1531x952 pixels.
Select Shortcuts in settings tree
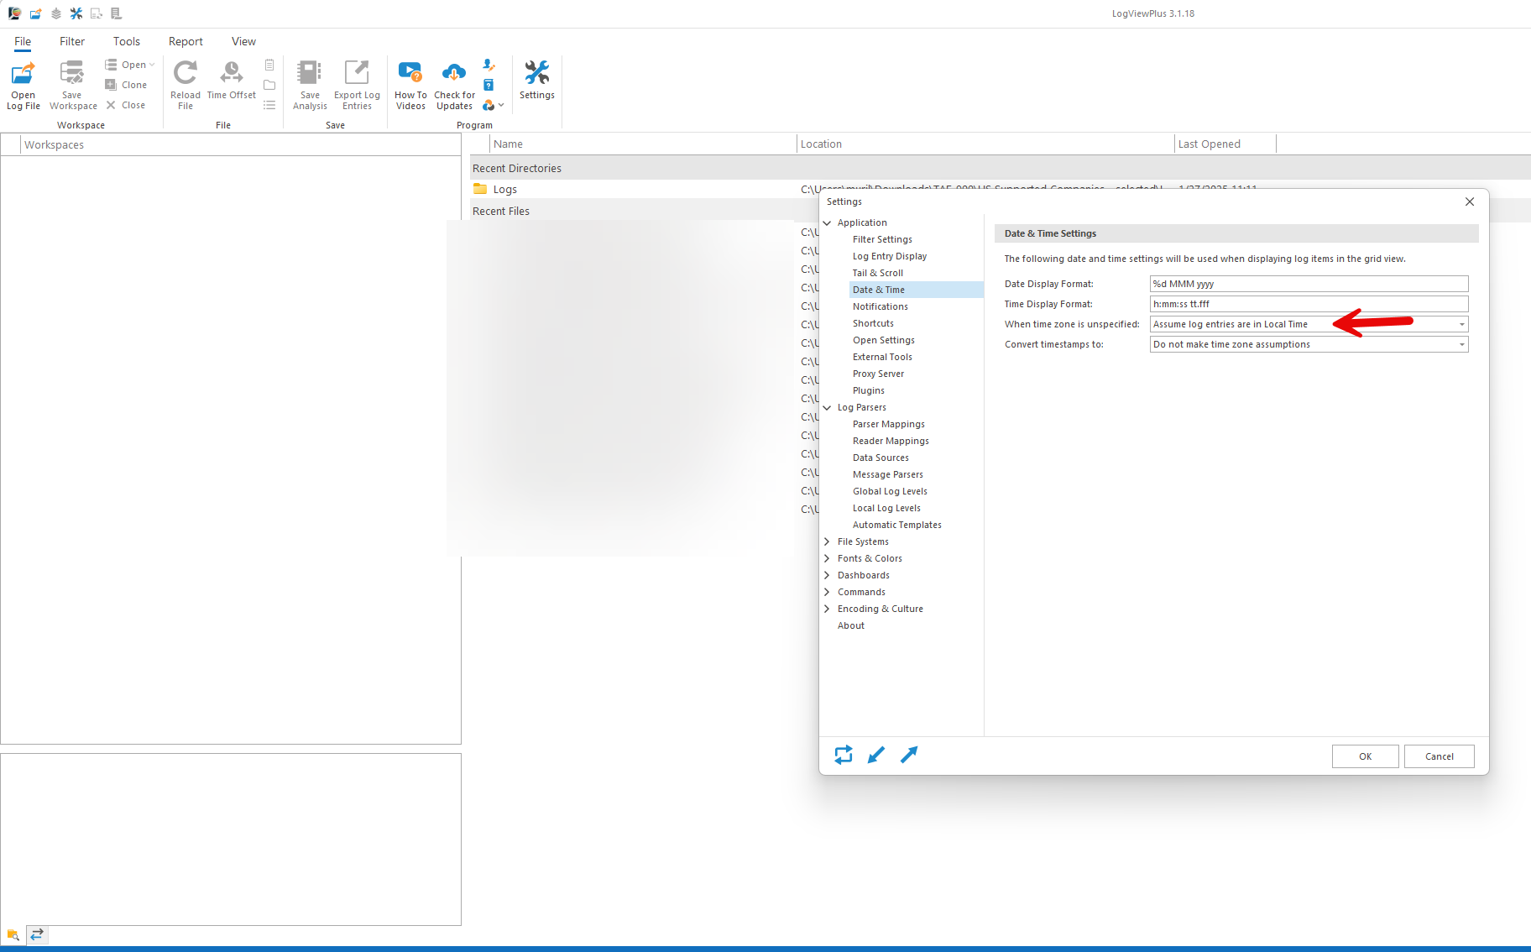coord(873,323)
